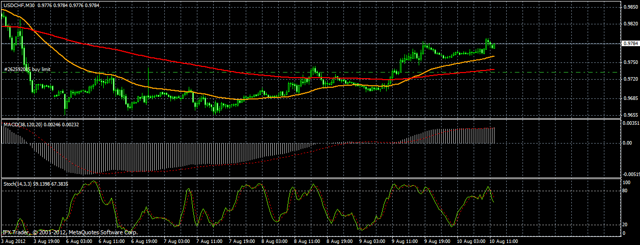Click the 8 Aug 19:00 time label
This screenshot has height=245, width=640.
(x=339, y=241)
